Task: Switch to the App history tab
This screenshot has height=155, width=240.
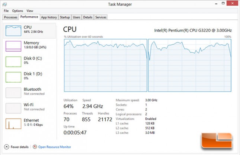Action: pos(49,17)
